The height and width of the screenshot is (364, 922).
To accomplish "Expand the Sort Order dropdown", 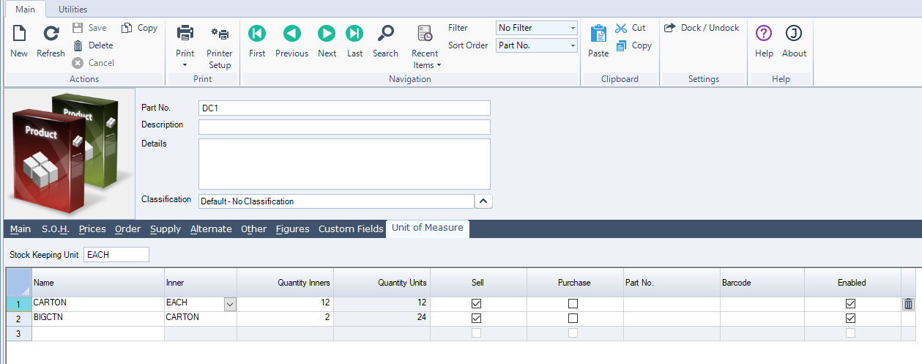I will click(572, 45).
